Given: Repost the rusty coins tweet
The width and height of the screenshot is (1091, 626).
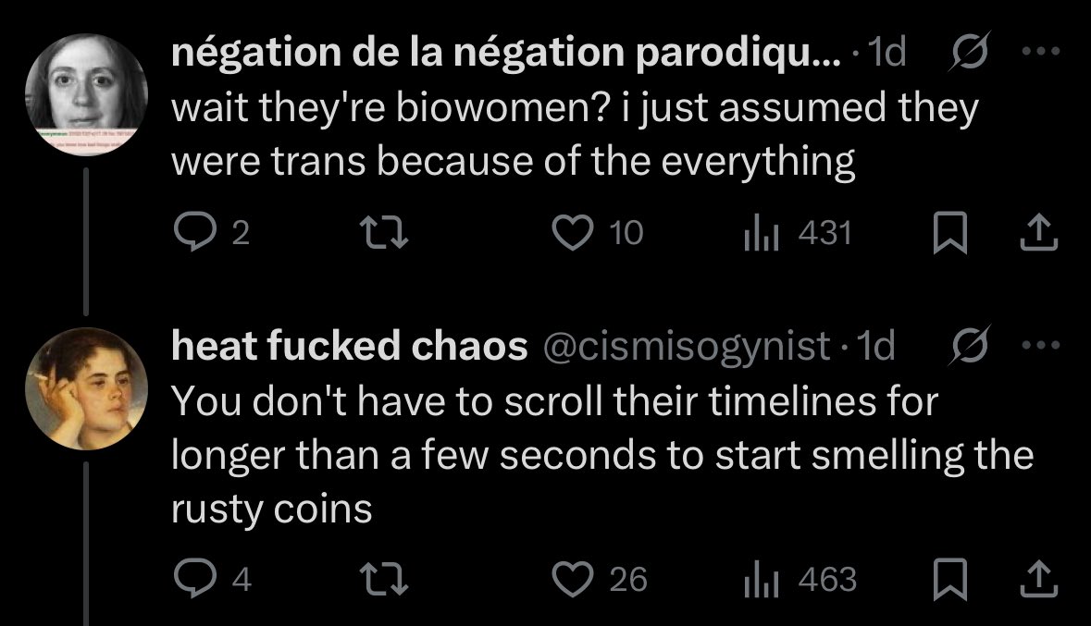Looking at the screenshot, I should coord(383,579).
